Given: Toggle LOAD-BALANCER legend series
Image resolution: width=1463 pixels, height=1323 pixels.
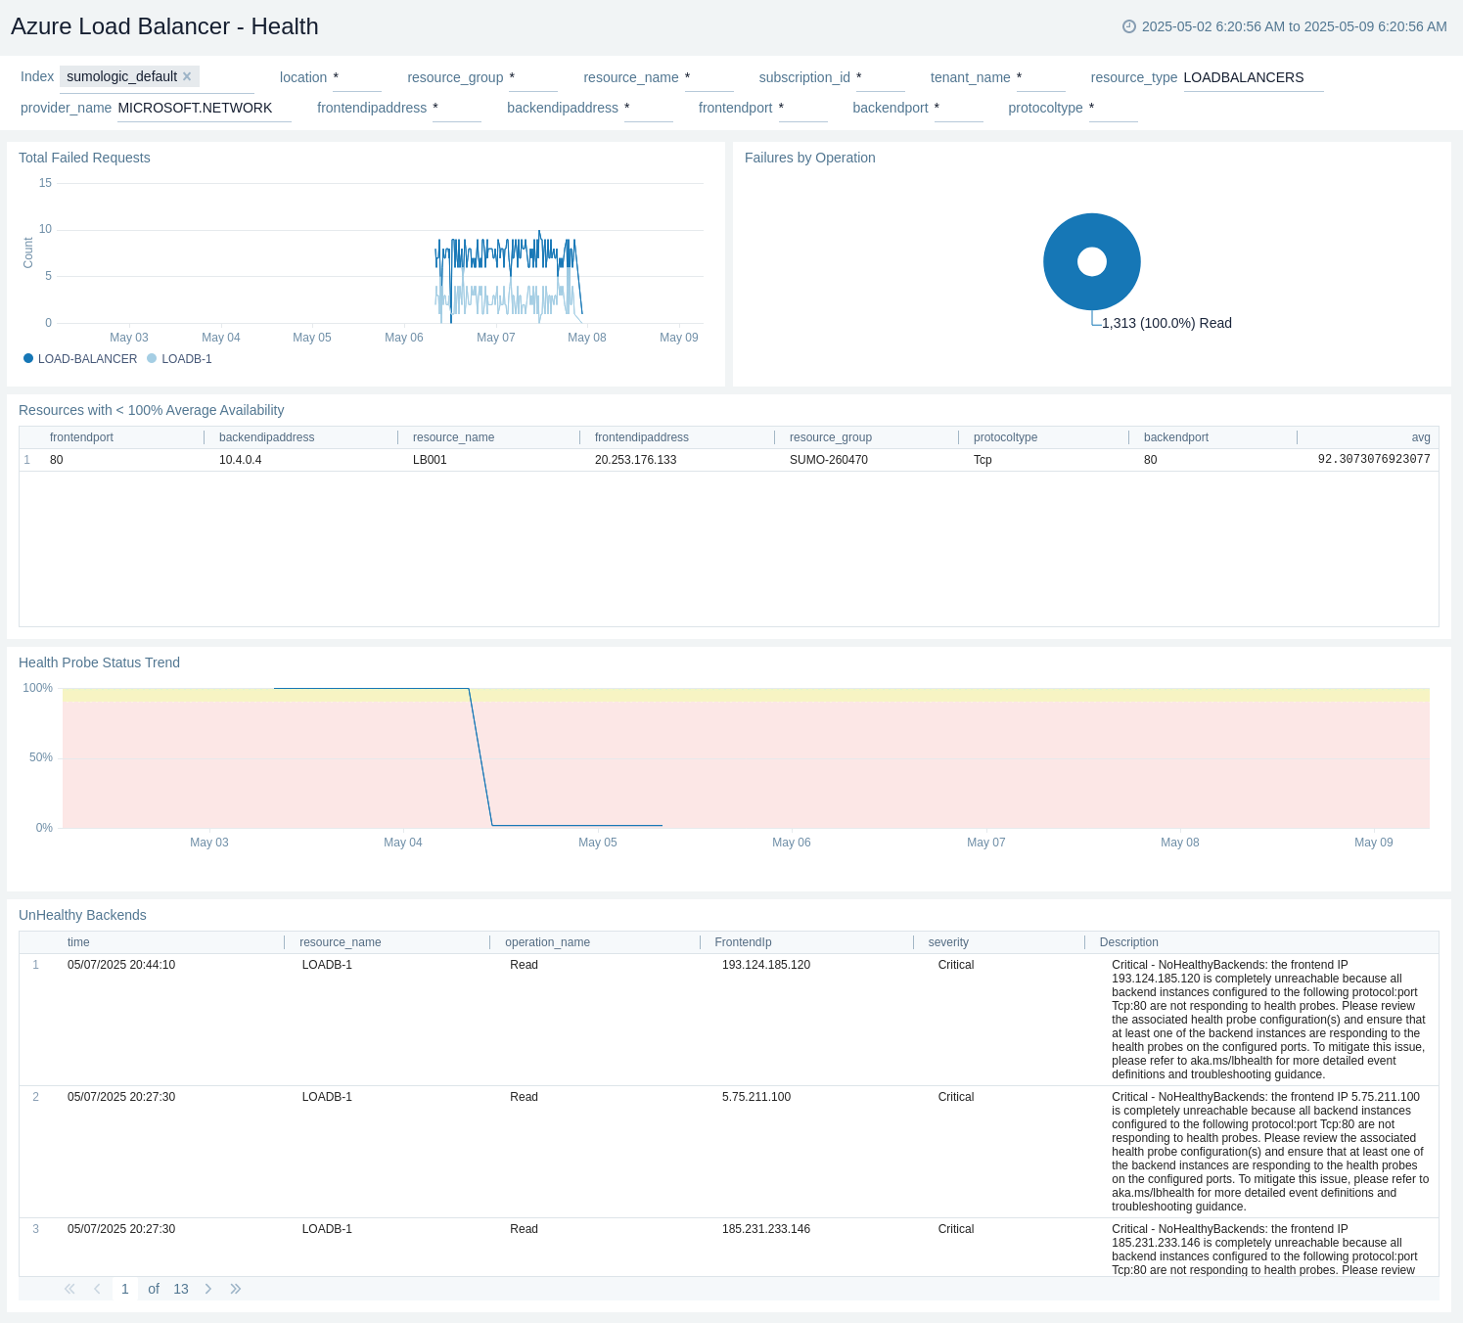Looking at the screenshot, I should pos(80,359).
